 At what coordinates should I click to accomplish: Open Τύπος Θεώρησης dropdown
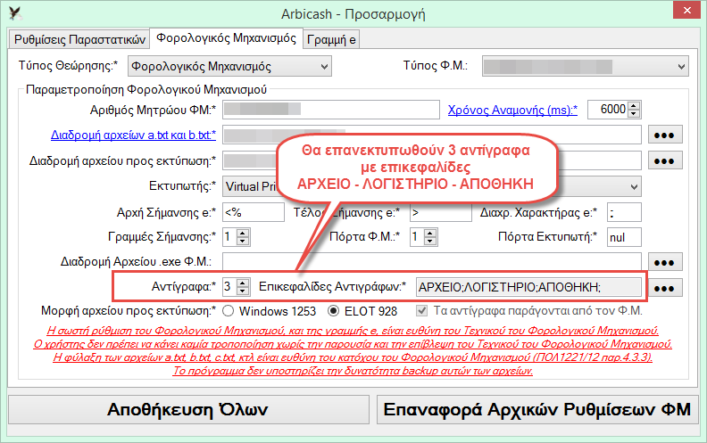[x=229, y=67]
